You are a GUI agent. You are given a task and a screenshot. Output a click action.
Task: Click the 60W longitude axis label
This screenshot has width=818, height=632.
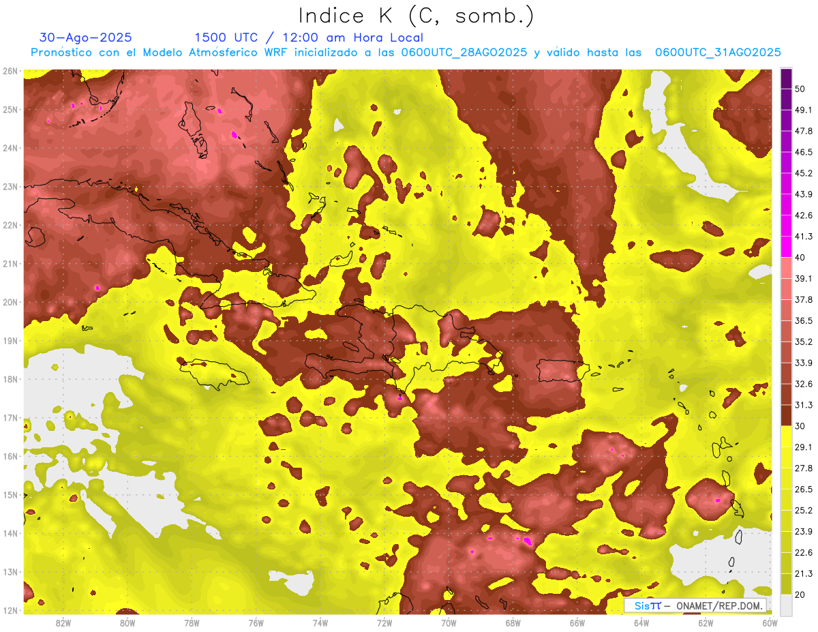(769, 623)
